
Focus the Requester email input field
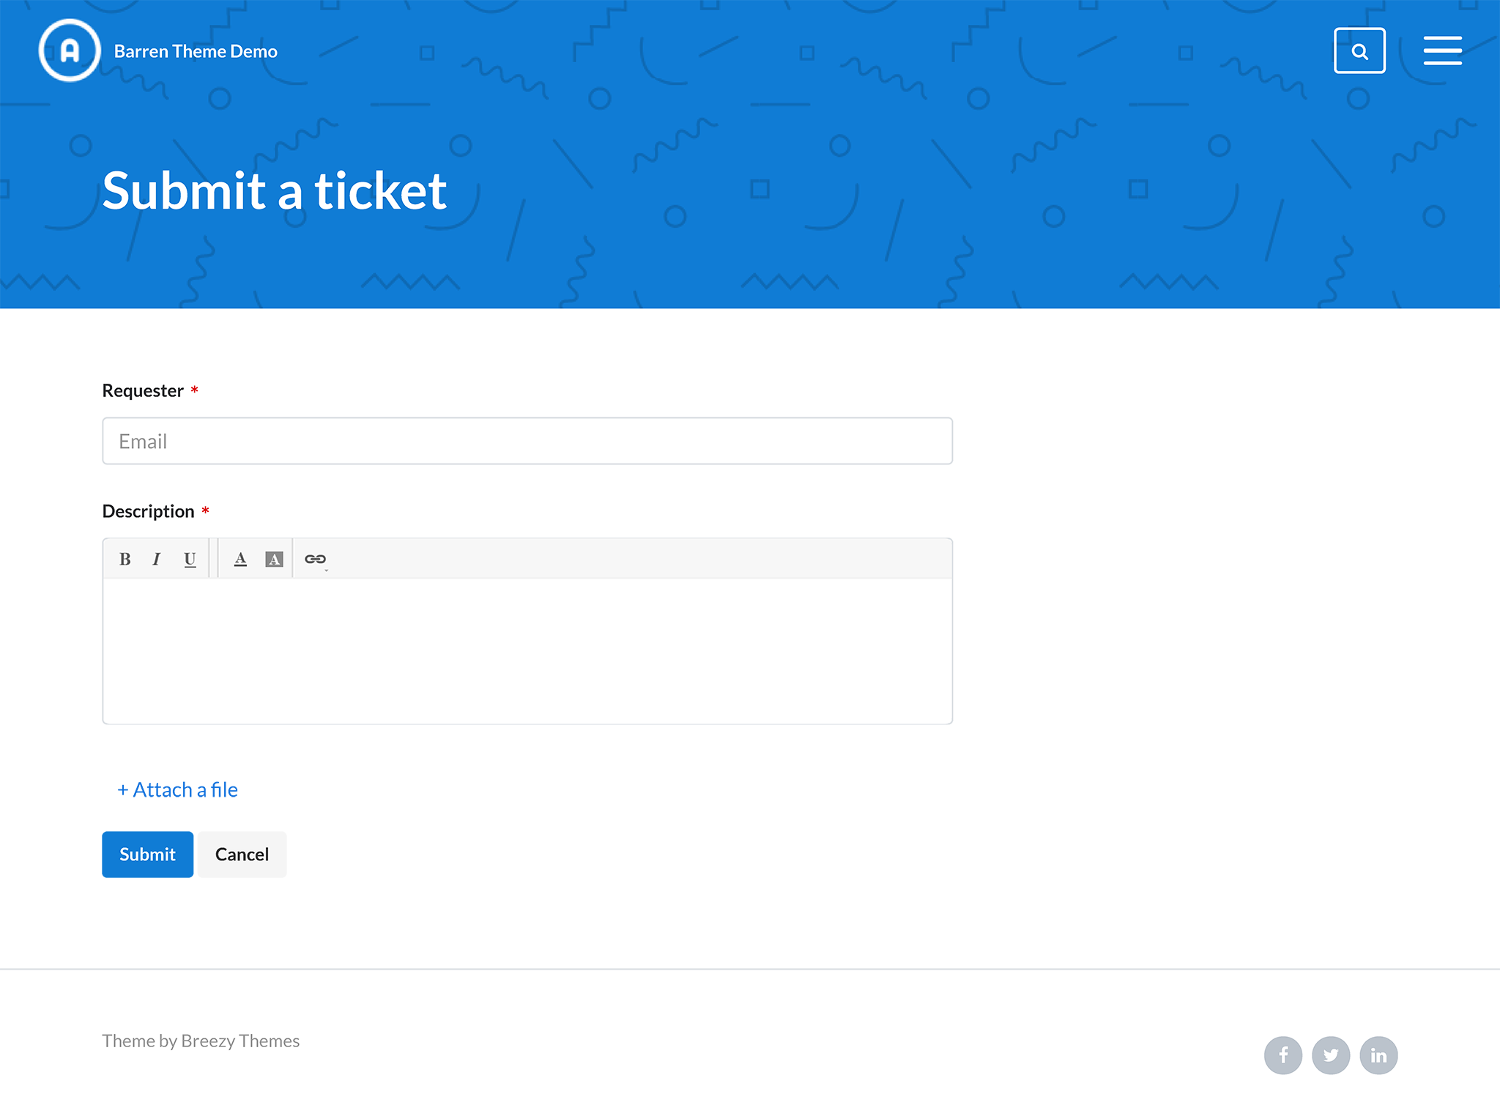click(527, 441)
